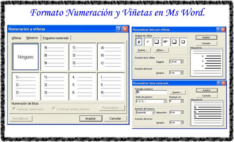Switch to the Números tab
The width and height of the screenshot is (234, 142).
pos(32,38)
